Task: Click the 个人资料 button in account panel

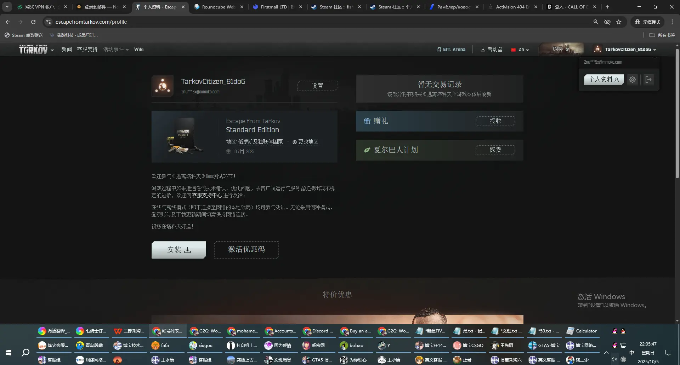Action: [604, 80]
